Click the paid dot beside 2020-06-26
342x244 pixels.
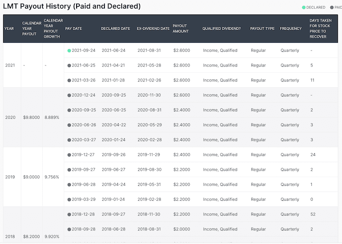[69, 125]
